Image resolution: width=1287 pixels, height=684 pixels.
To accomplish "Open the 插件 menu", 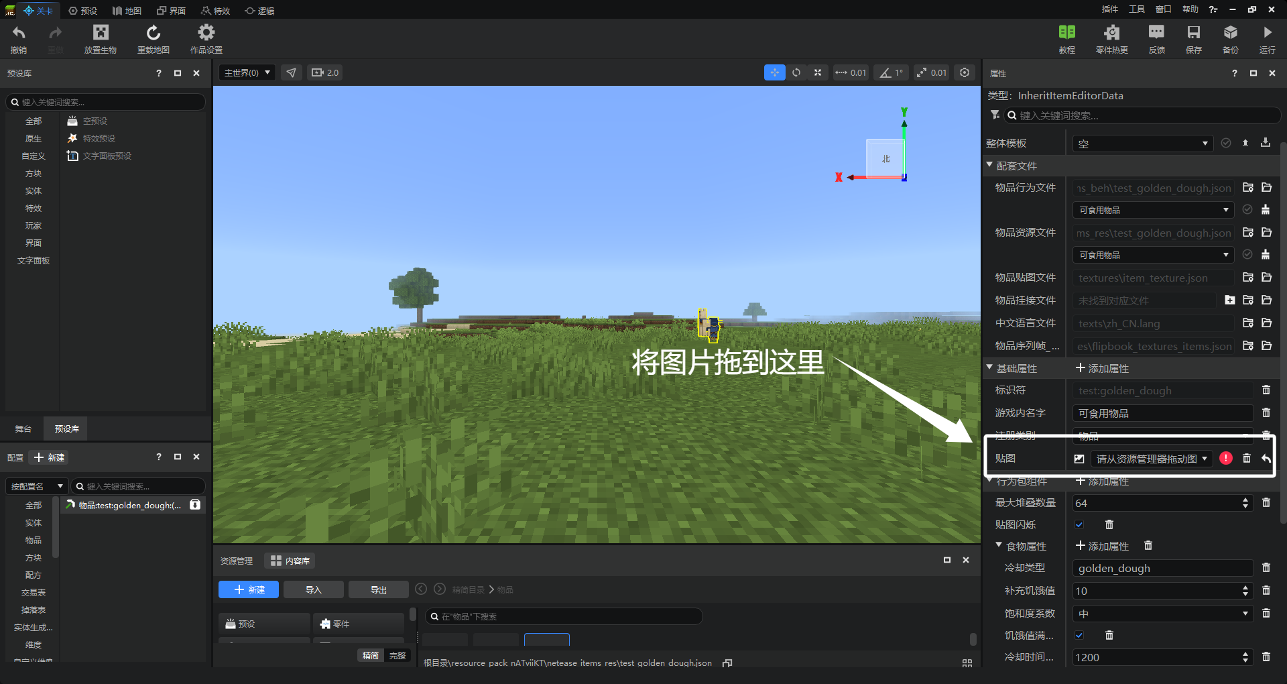I will (x=1110, y=9).
